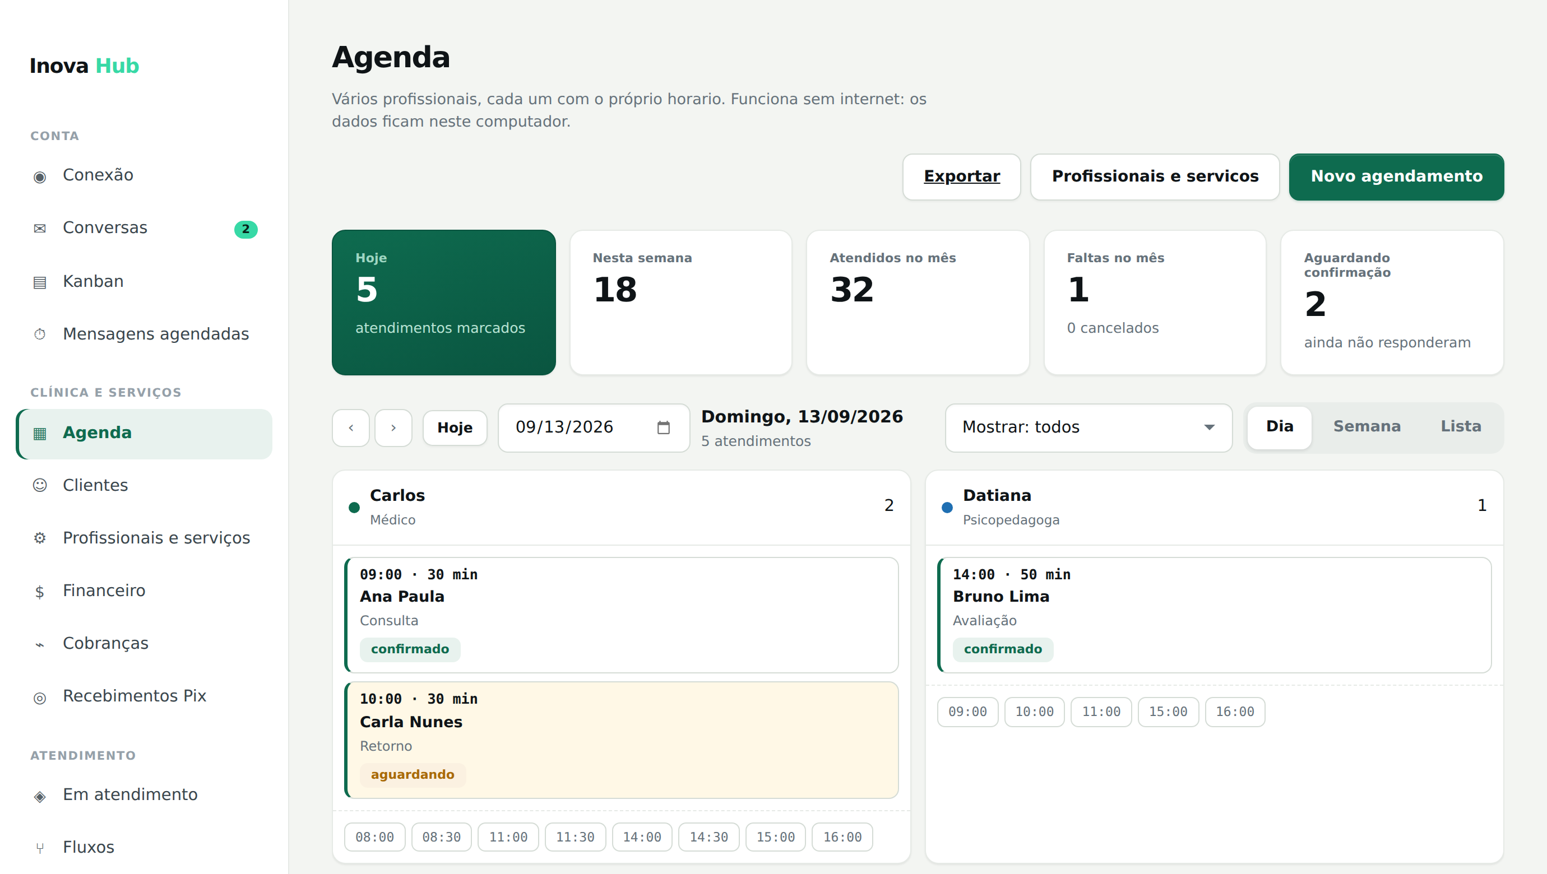Click the Hoje button
This screenshot has width=1547, height=874.
coord(455,428)
